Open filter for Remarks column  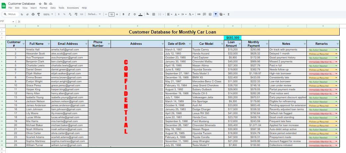[338, 44]
